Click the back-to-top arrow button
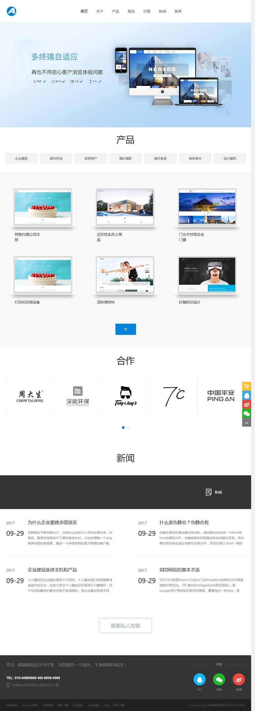 click(x=247, y=423)
